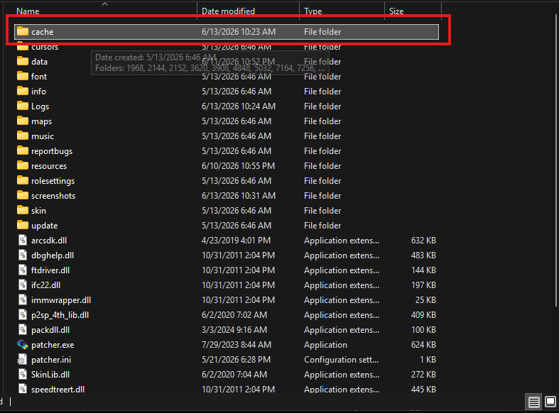Click the ifc22.dll file icon

23,285
